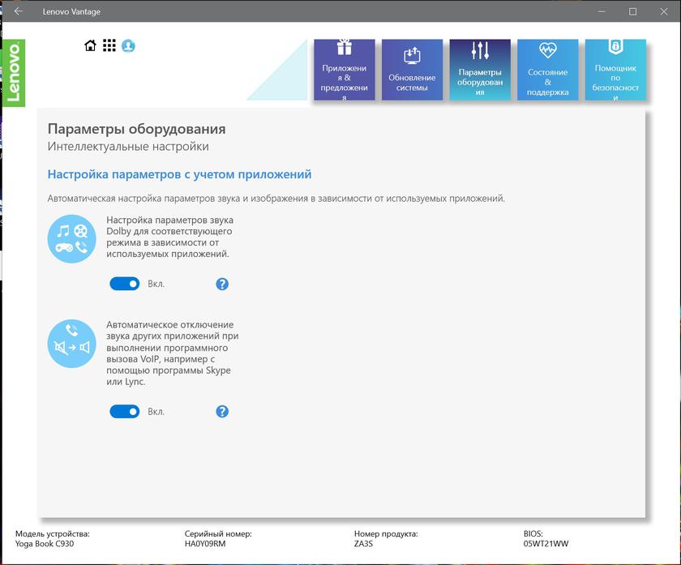681x565 pixels.
Task: Click the Lenovo logo on left edge
Action: (x=13, y=73)
